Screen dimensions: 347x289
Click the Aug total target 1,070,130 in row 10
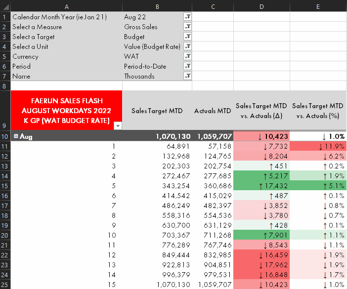157,136
